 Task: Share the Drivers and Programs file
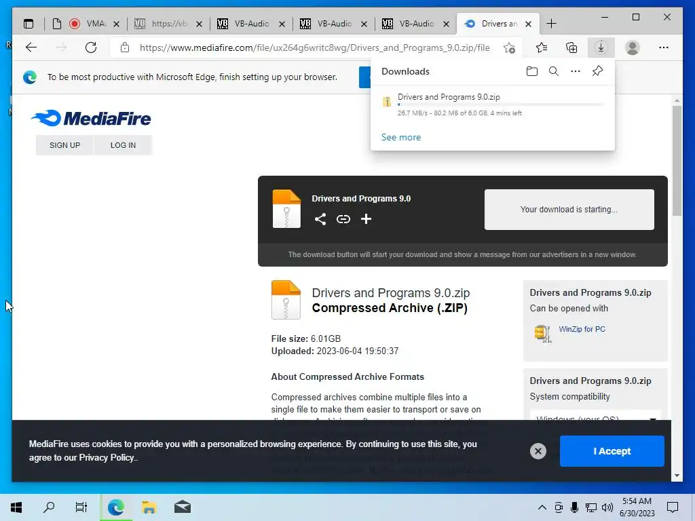(320, 219)
